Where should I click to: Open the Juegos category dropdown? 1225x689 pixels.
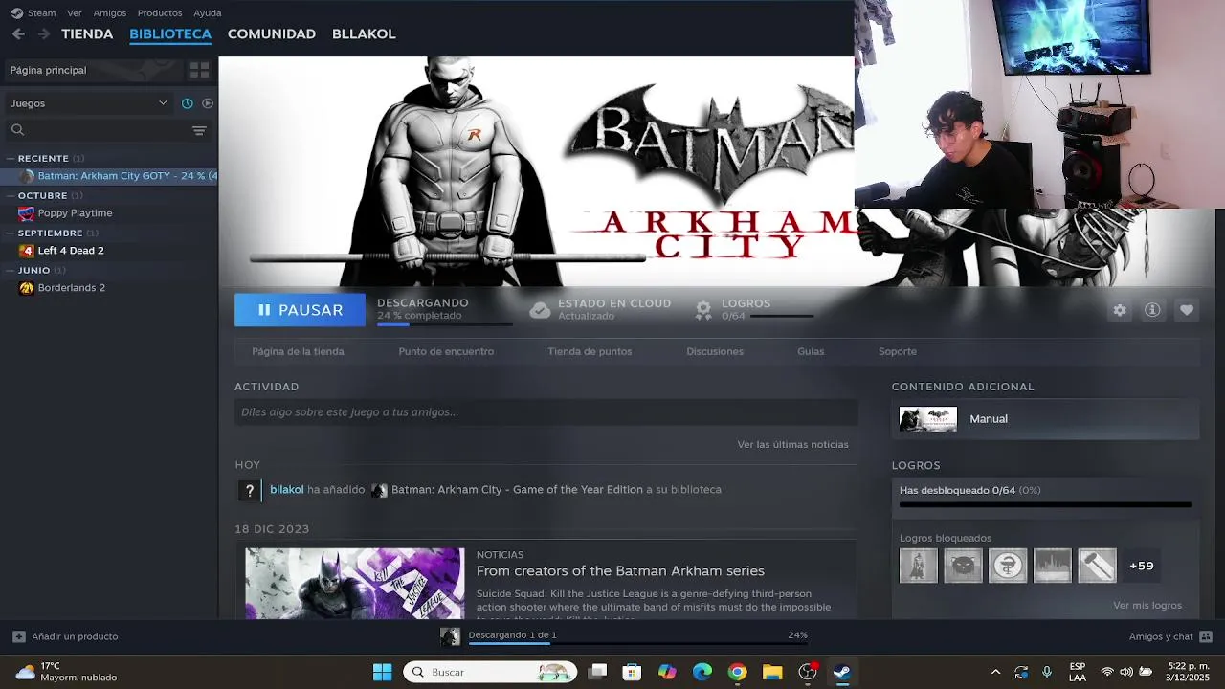tap(89, 103)
